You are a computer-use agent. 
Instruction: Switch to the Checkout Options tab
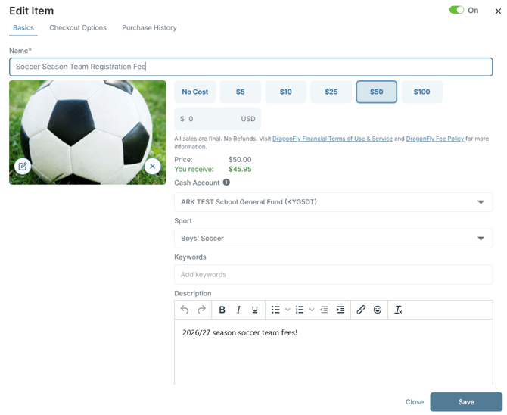coord(78,28)
